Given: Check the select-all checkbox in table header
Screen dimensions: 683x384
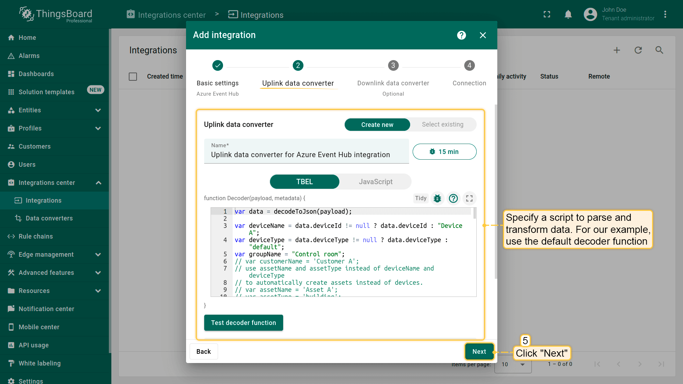Looking at the screenshot, I should pyautogui.click(x=133, y=76).
